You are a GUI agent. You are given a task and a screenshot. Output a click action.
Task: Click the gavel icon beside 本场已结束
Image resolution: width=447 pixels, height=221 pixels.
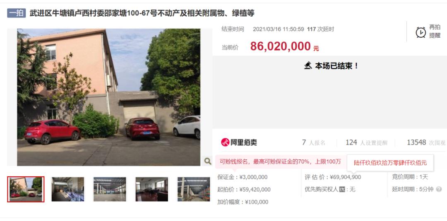[x=308, y=66]
